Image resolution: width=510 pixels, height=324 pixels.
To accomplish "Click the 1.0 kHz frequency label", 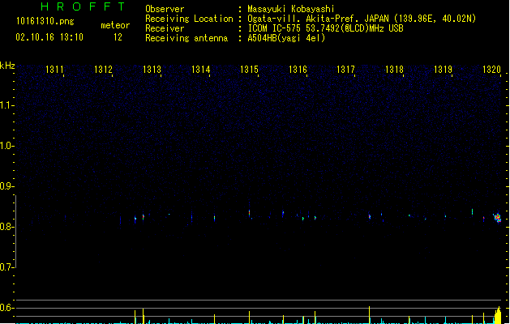I will 6,146.
